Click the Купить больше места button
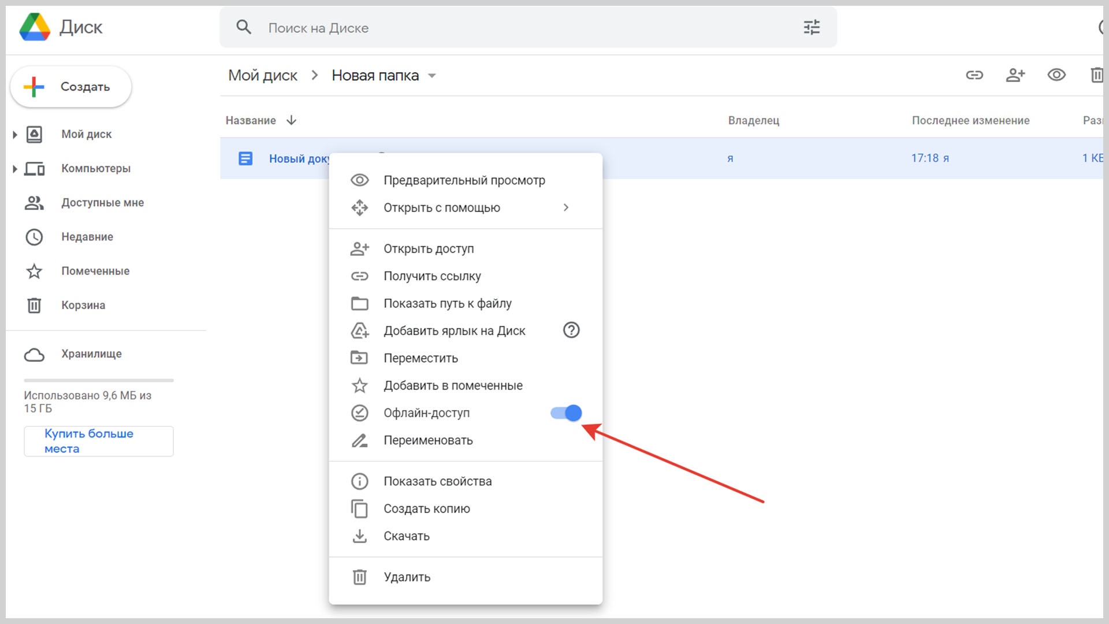This screenshot has width=1109, height=624. (98, 441)
